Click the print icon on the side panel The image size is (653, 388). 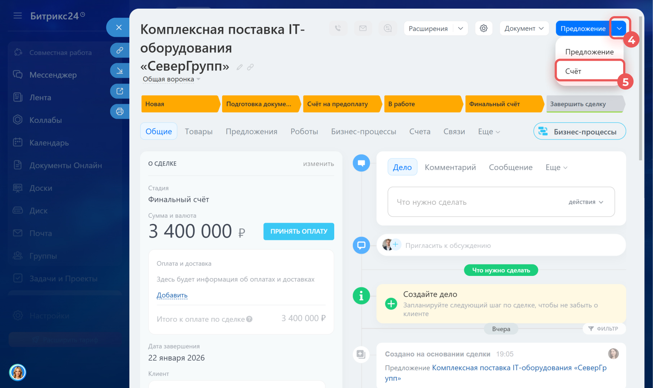(x=120, y=111)
